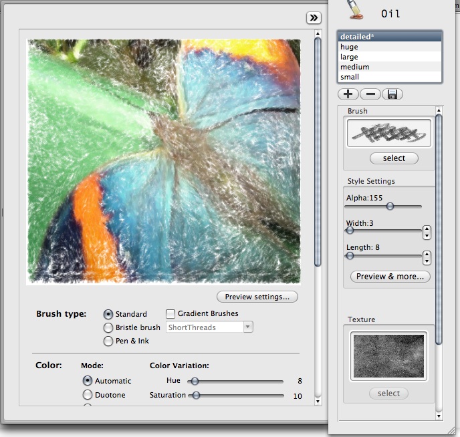
Task: Click the brush stroke preview thumbnail
Action: click(388, 134)
